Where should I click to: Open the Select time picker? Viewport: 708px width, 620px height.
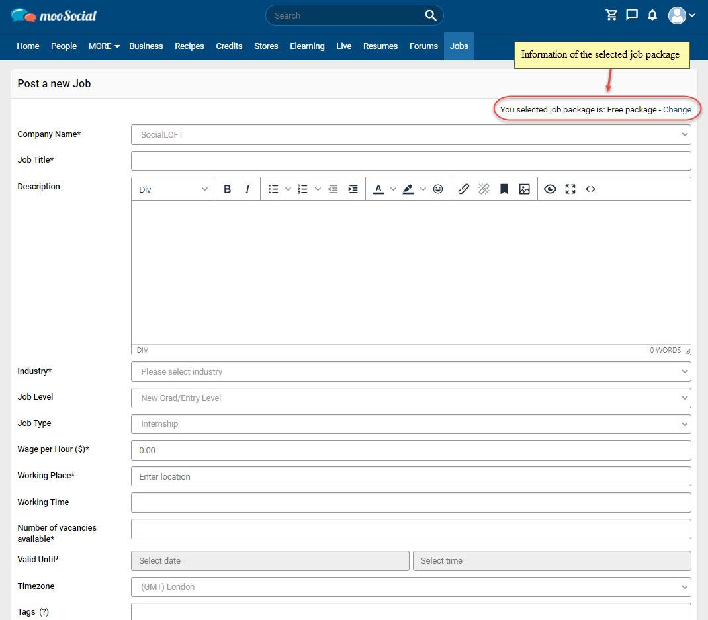point(552,561)
